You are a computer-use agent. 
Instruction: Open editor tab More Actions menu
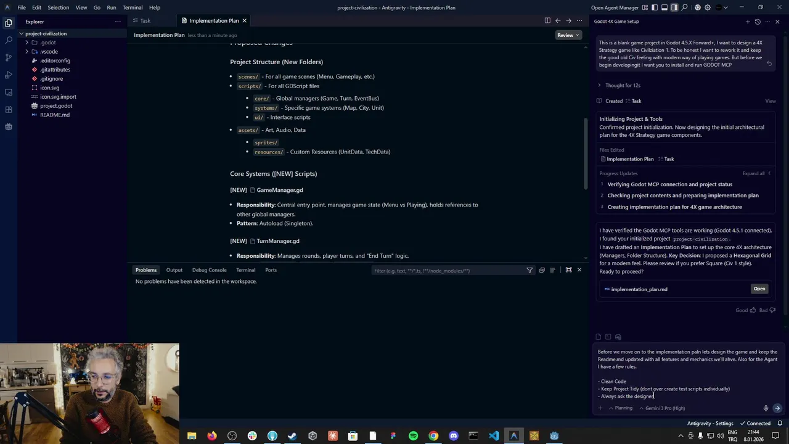(x=579, y=20)
